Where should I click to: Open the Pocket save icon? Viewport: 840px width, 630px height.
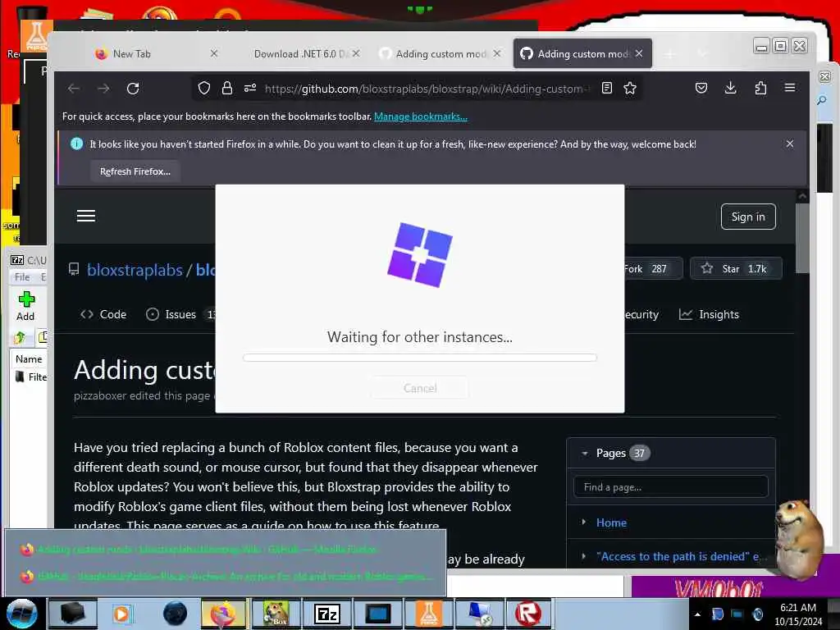pos(701,88)
